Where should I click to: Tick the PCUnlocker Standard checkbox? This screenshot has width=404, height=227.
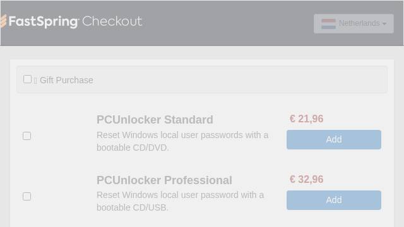pos(27,136)
